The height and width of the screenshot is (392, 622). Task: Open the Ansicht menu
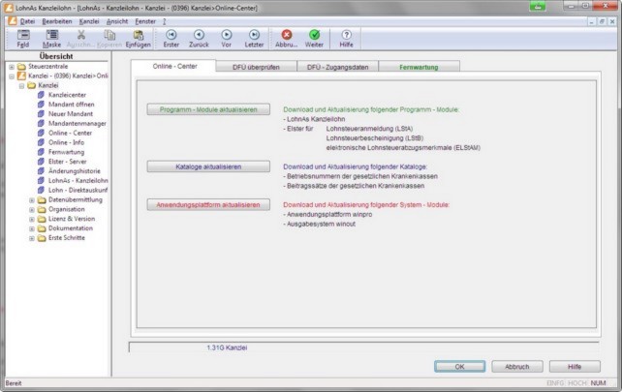point(117,21)
